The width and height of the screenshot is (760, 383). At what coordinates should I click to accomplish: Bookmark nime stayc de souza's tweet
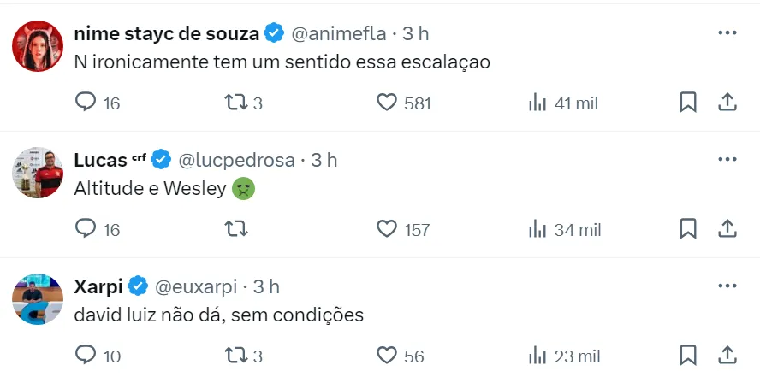[x=687, y=103]
